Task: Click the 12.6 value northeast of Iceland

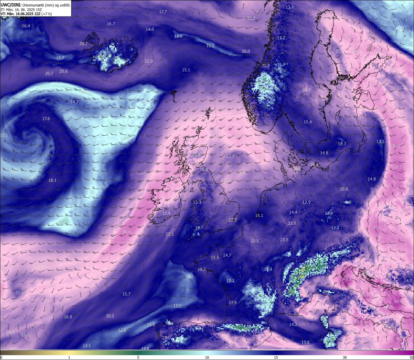Action: 178,36
